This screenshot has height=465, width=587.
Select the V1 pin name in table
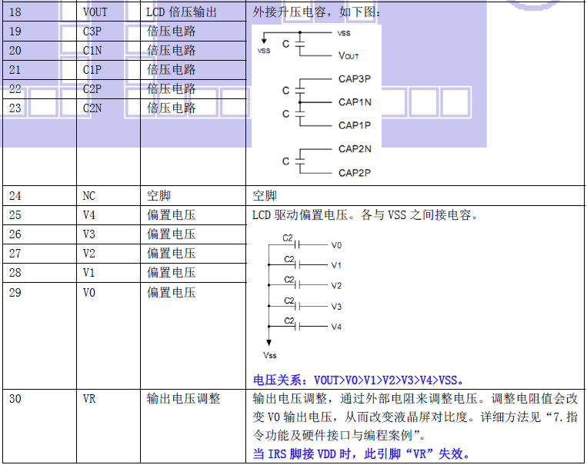tap(89, 273)
